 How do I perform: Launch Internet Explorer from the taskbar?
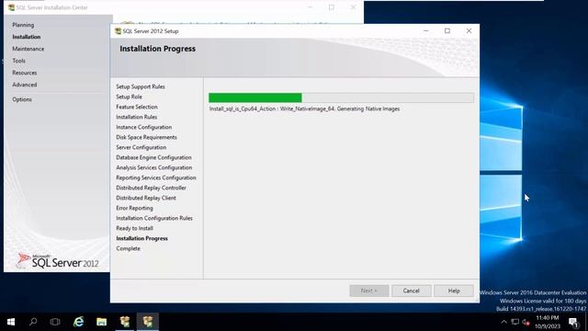tap(78, 322)
